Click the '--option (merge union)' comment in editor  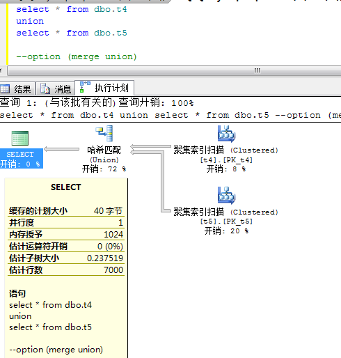77,56
